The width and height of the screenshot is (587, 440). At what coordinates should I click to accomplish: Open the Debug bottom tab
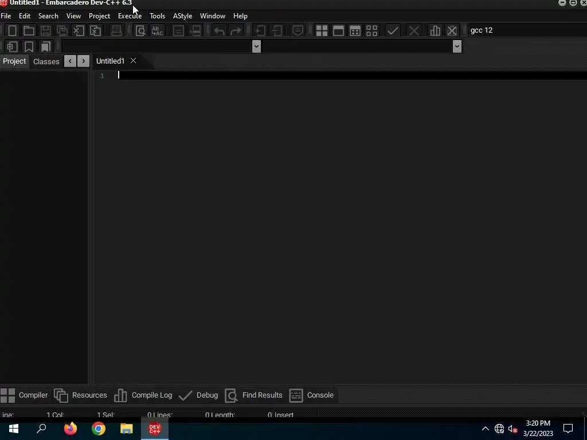coord(198,395)
